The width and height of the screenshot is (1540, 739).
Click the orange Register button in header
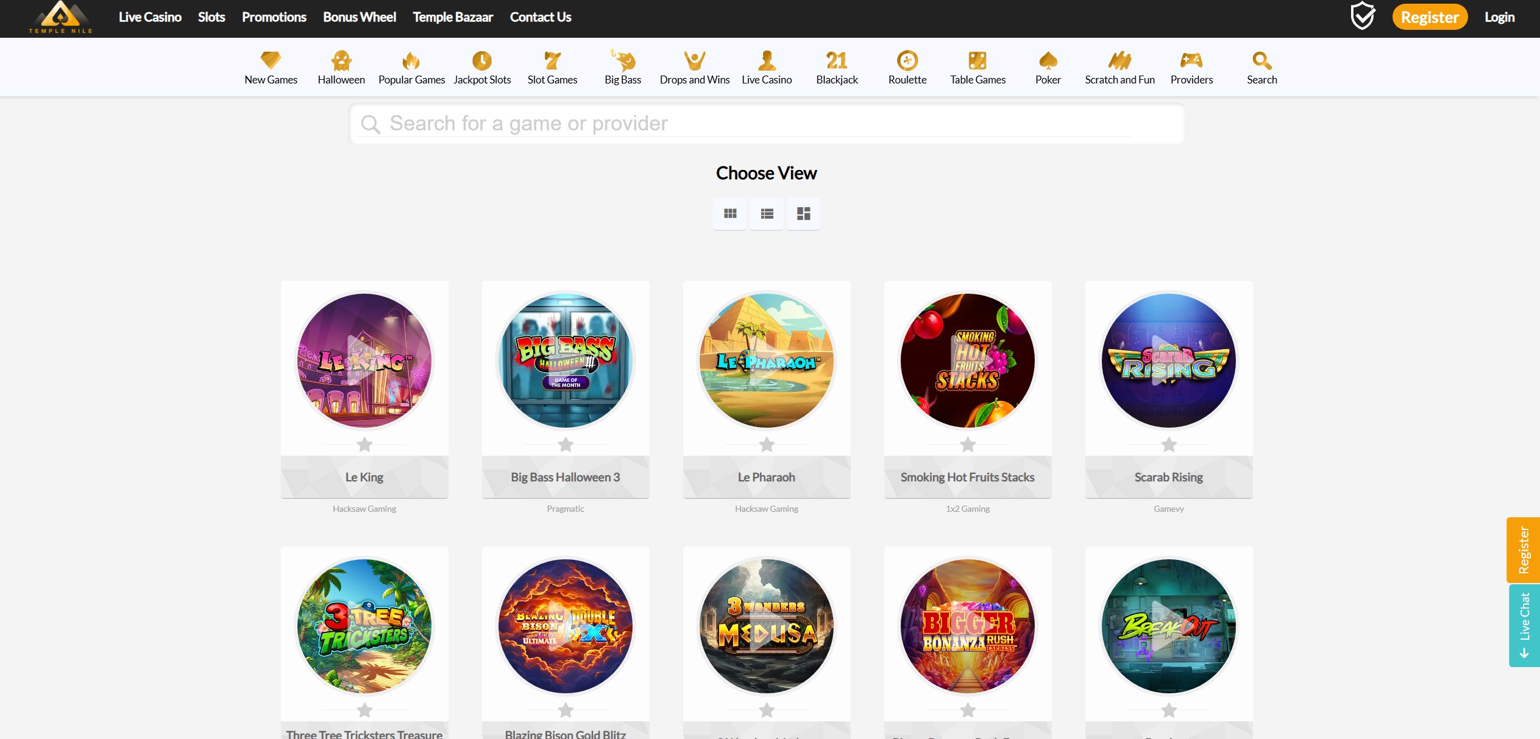point(1429,17)
